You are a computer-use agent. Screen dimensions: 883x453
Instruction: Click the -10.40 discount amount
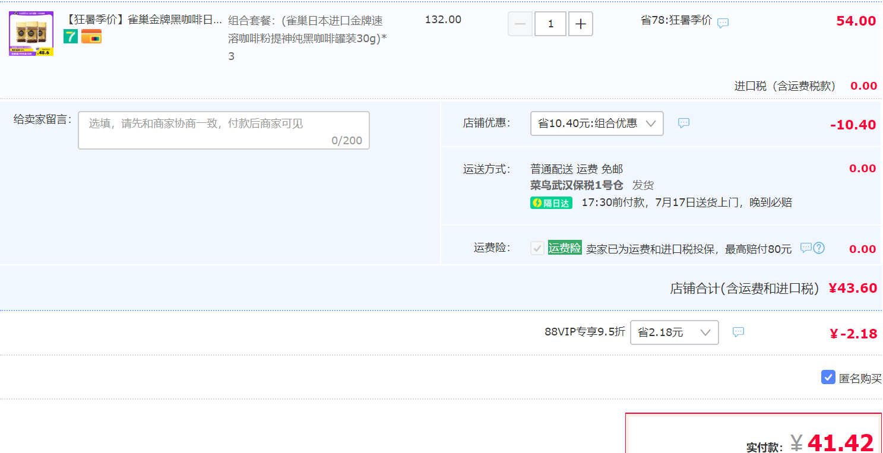(x=853, y=125)
